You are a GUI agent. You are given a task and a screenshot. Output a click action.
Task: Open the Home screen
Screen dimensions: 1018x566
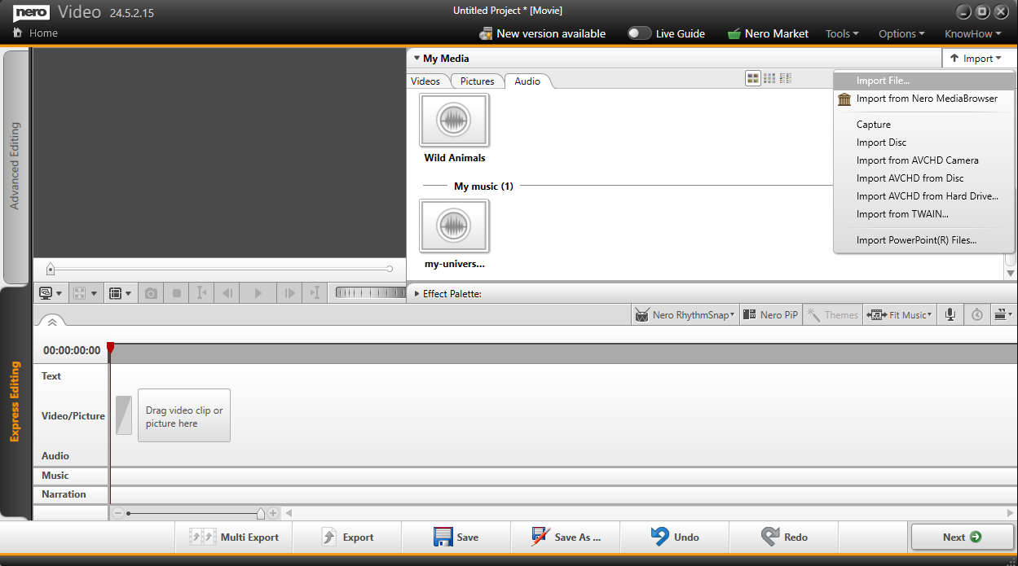click(35, 33)
